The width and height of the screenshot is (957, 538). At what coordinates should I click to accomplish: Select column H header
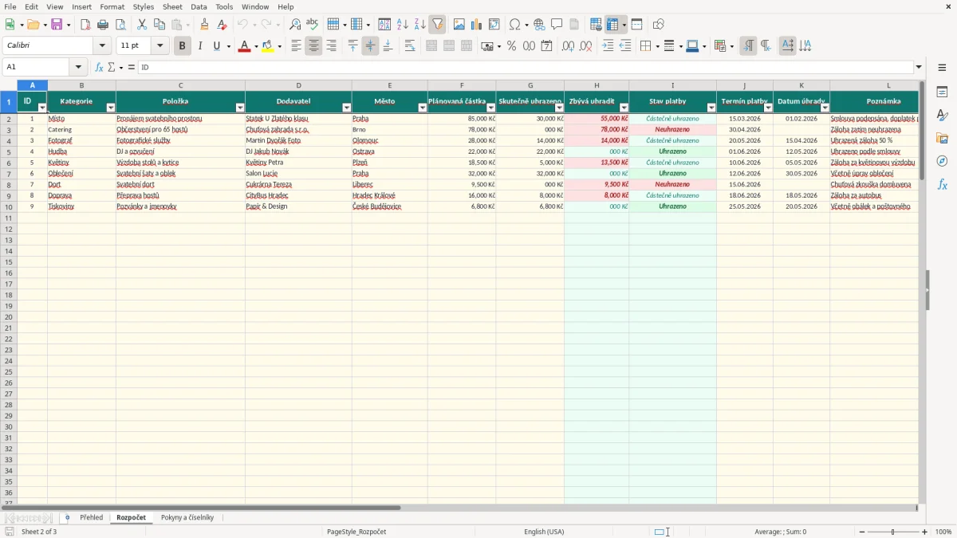point(597,85)
